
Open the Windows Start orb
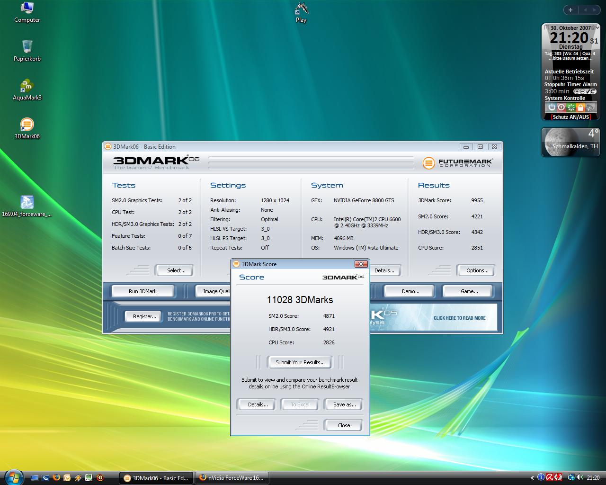coord(14,477)
